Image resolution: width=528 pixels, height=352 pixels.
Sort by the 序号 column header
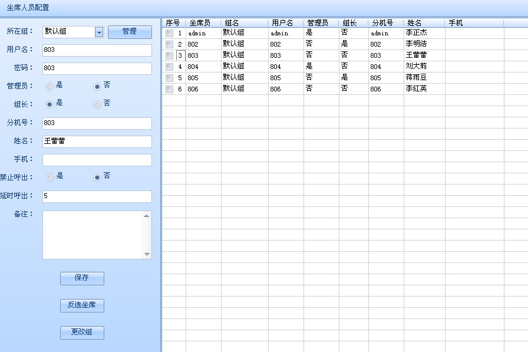coord(174,23)
